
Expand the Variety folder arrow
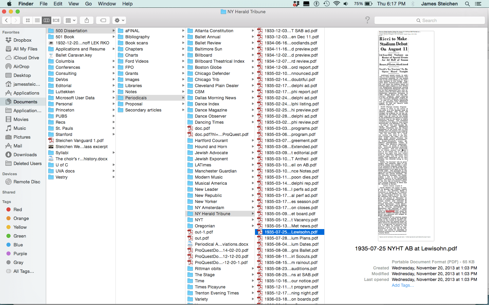tap(253, 299)
